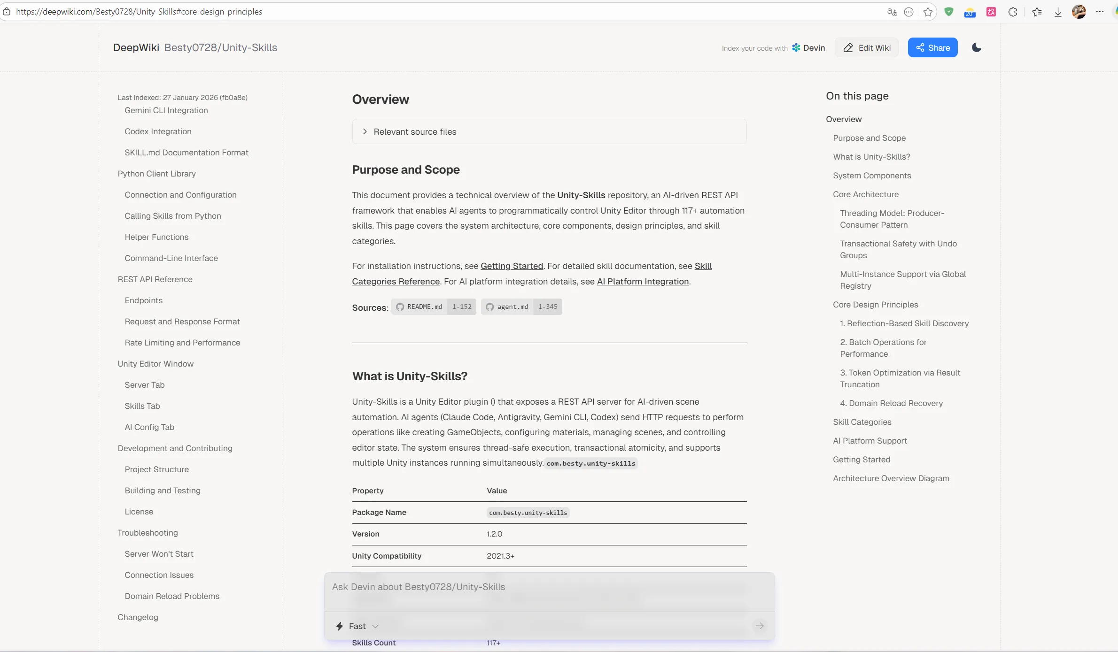Click the GitHub icon on the README.md chip

(x=400, y=307)
